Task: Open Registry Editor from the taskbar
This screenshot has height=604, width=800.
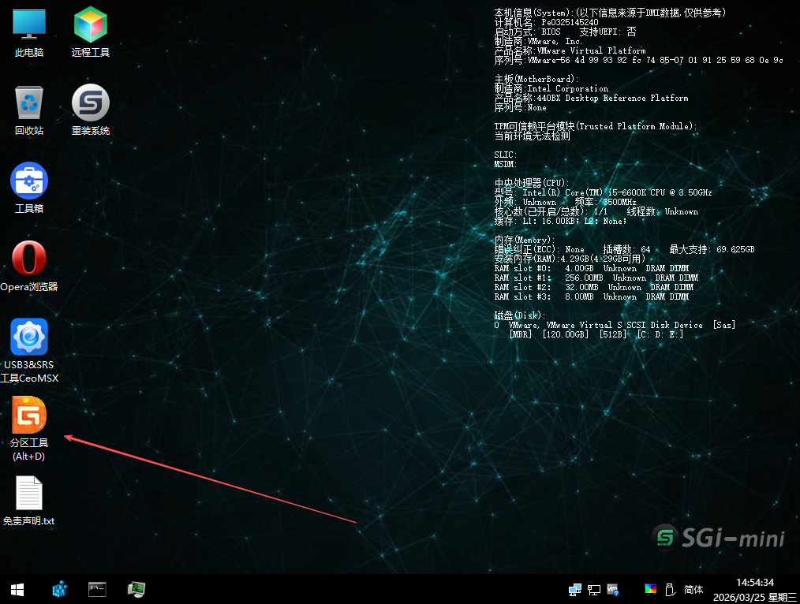Action: [x=59, y=589]
